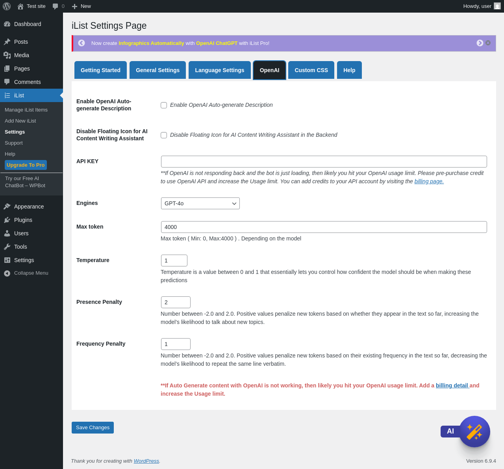
Task: Dismiss the purple promo banner
Action: point(488,43)
